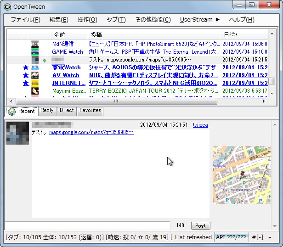Click the green geo pin icon on テスト row
Image resolution: width=283 pixels, height=247 pixels.
pyautogui.click(x=45, y=61)
